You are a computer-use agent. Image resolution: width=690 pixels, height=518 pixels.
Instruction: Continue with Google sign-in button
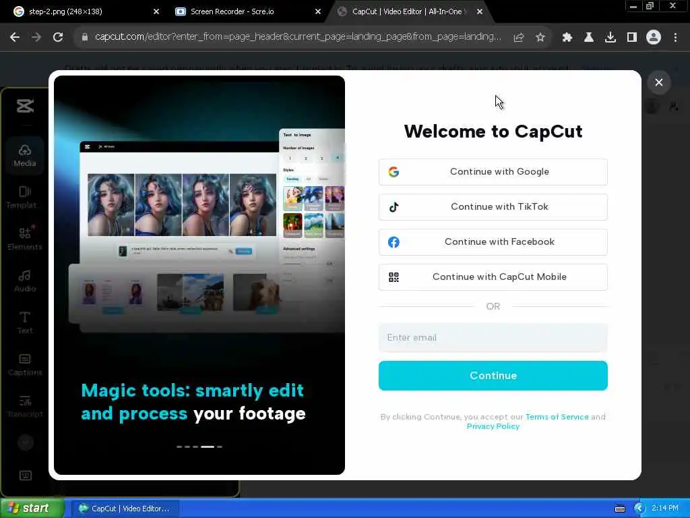coord(493,172)
